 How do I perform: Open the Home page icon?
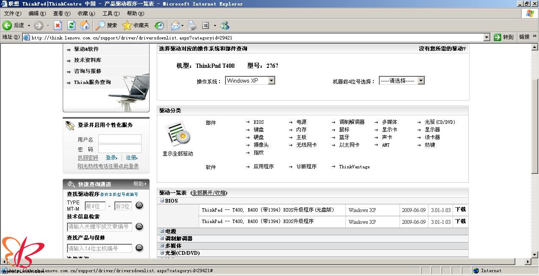[x=85, y=25]
